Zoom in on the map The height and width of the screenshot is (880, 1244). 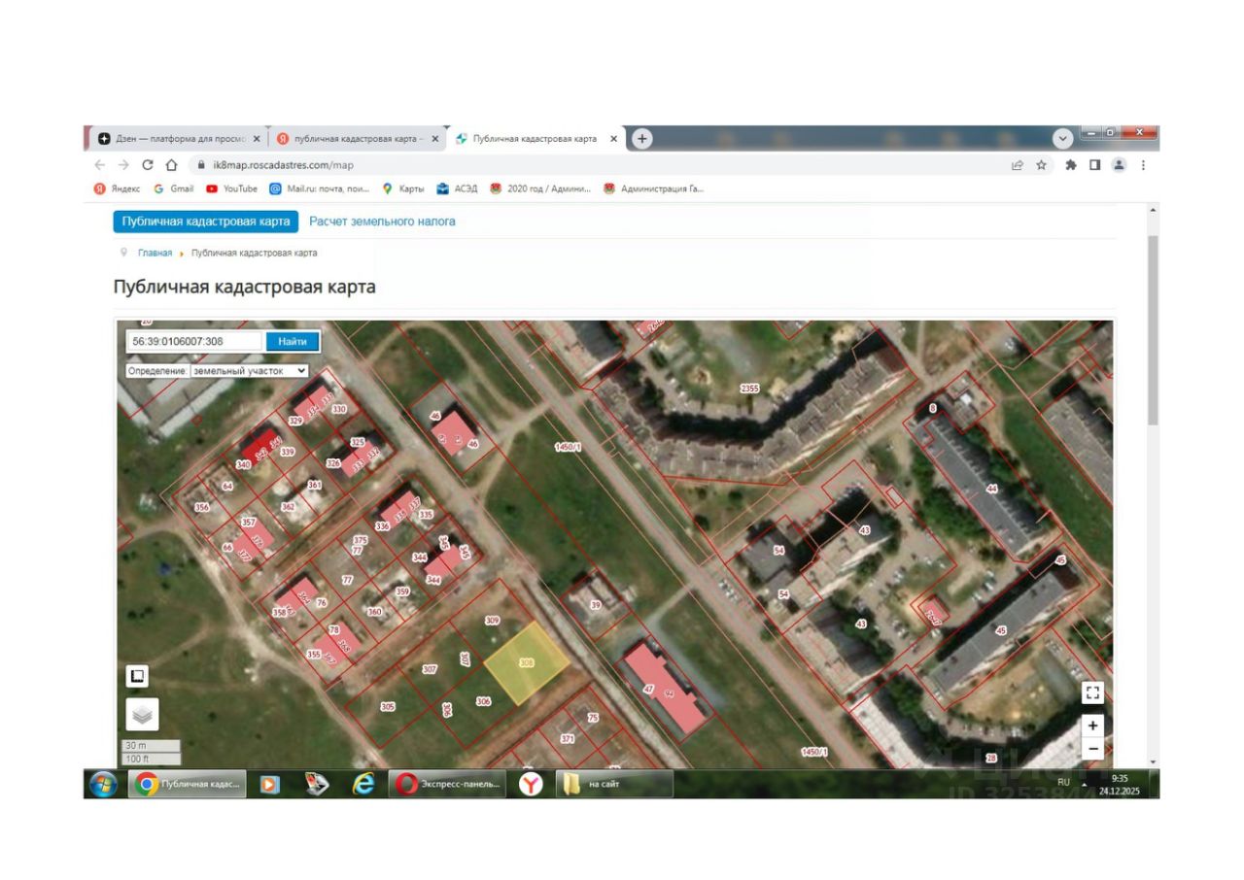(x=1093, y=726)
